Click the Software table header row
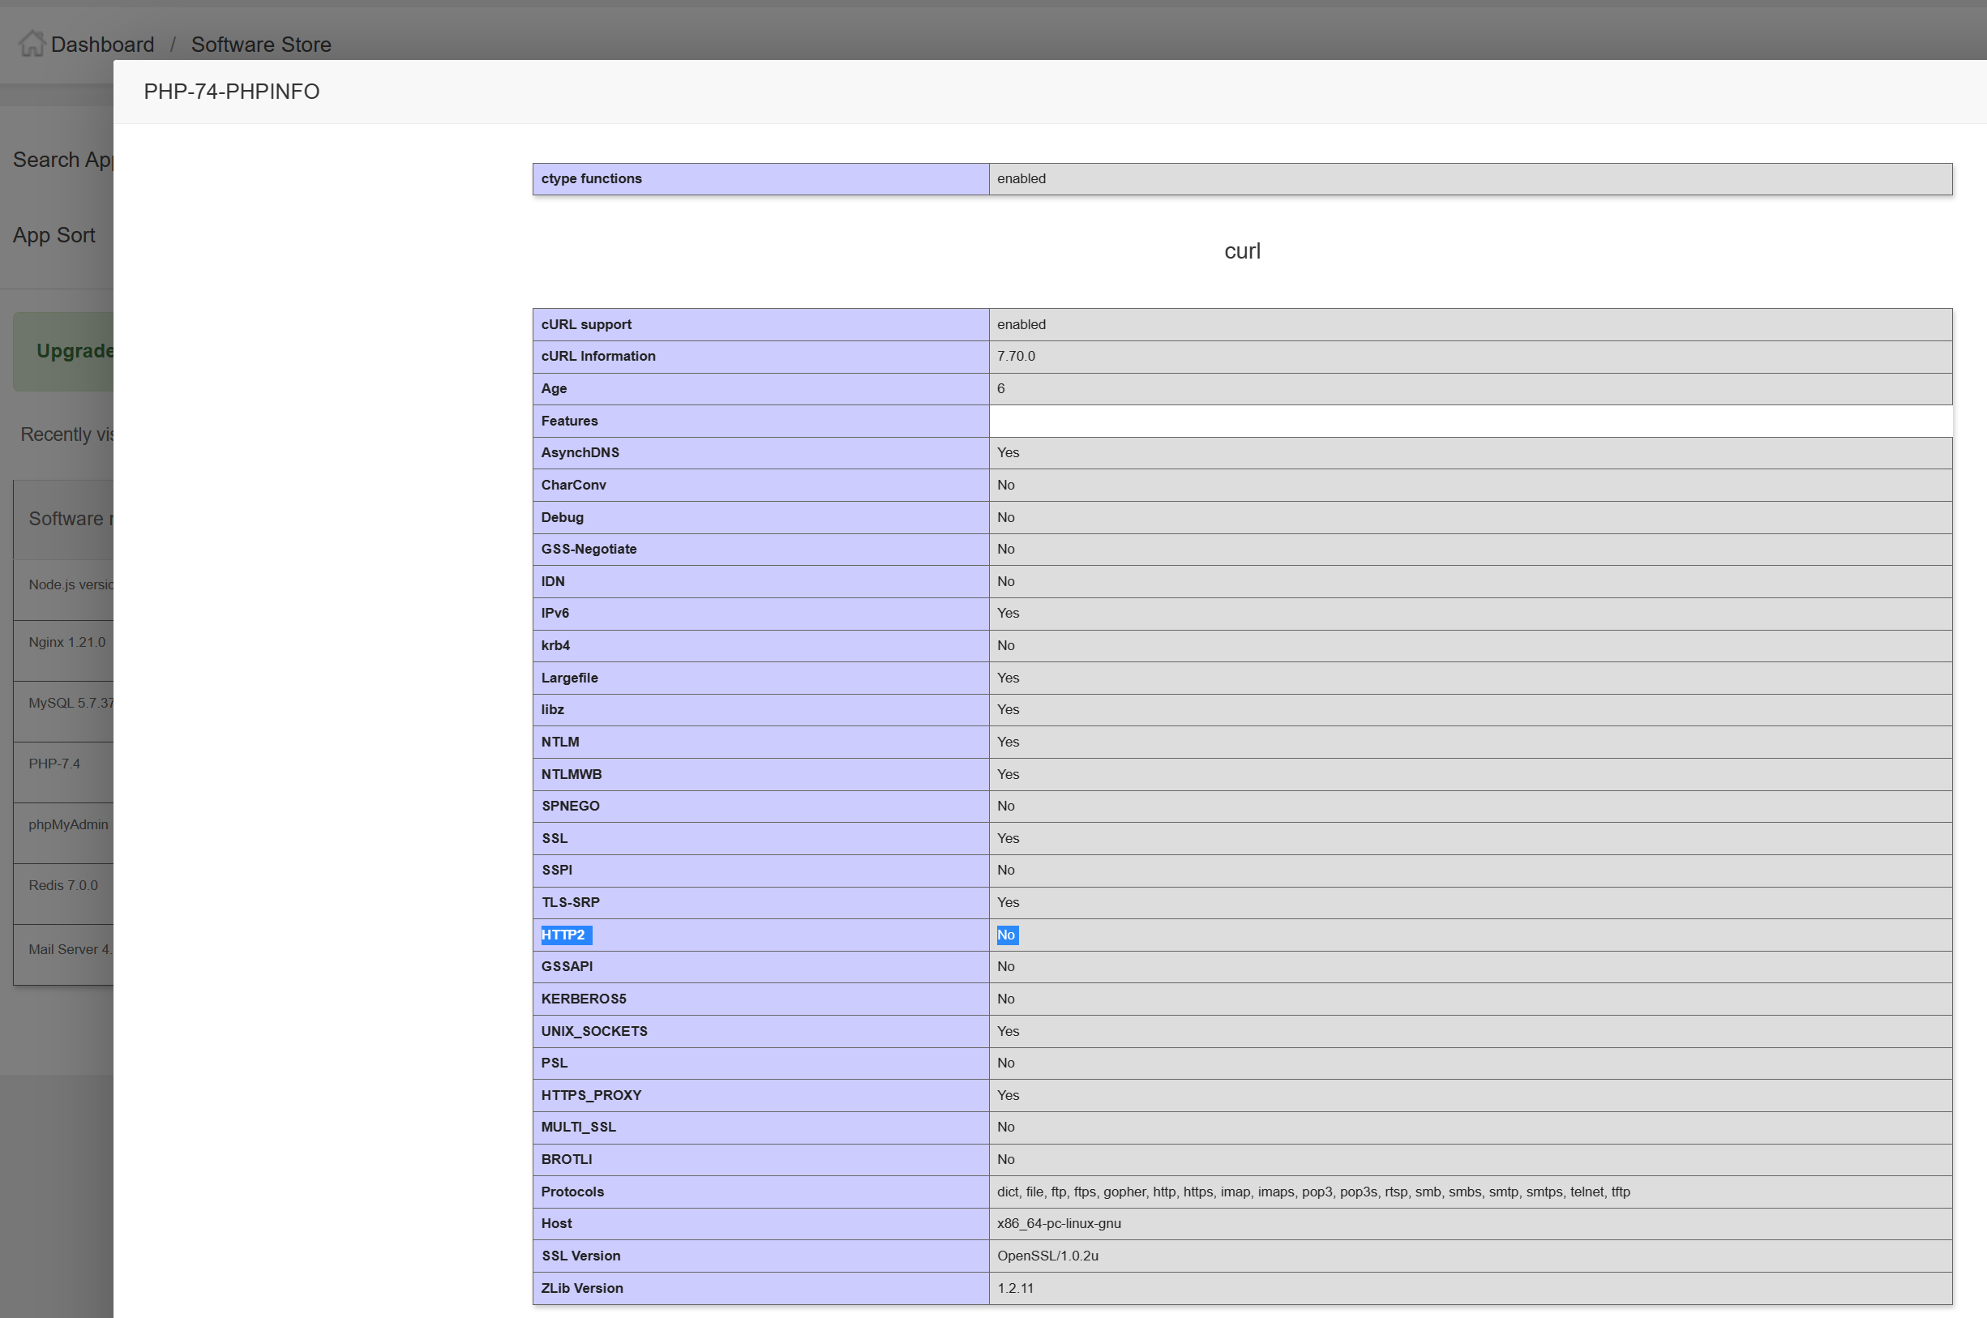This screenshot has width=1987, height=1318. [x=71, y=519]
